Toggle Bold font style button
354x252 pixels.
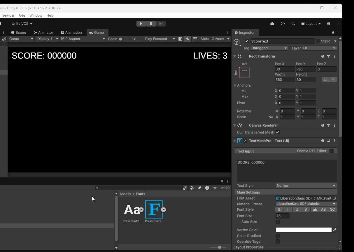pyautogui.click(x=279, y=209)
